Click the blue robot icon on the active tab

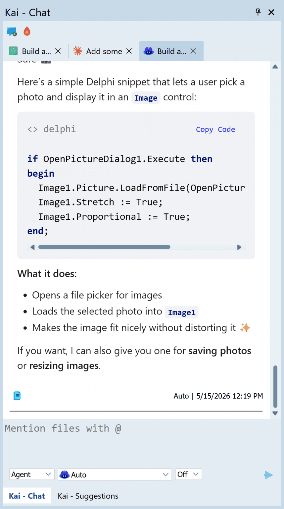coord(149,51)
